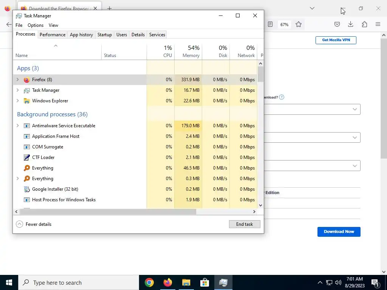
Task: Sort by the Name column header
Action: click(x=57, y=51)
